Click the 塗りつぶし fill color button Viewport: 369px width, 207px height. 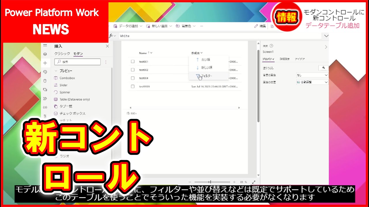[323, 68]
